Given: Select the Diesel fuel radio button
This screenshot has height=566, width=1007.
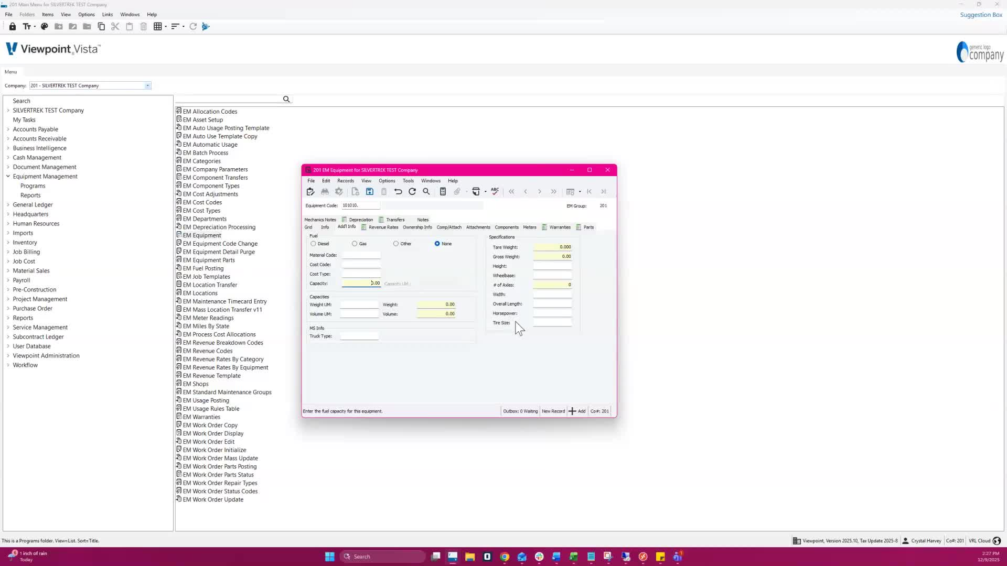Looking at the screenshot, I should pos(314,244).
